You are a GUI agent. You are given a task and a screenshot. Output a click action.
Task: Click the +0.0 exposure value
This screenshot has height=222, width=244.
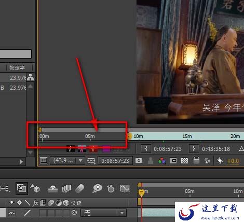[x=233, y=161]
